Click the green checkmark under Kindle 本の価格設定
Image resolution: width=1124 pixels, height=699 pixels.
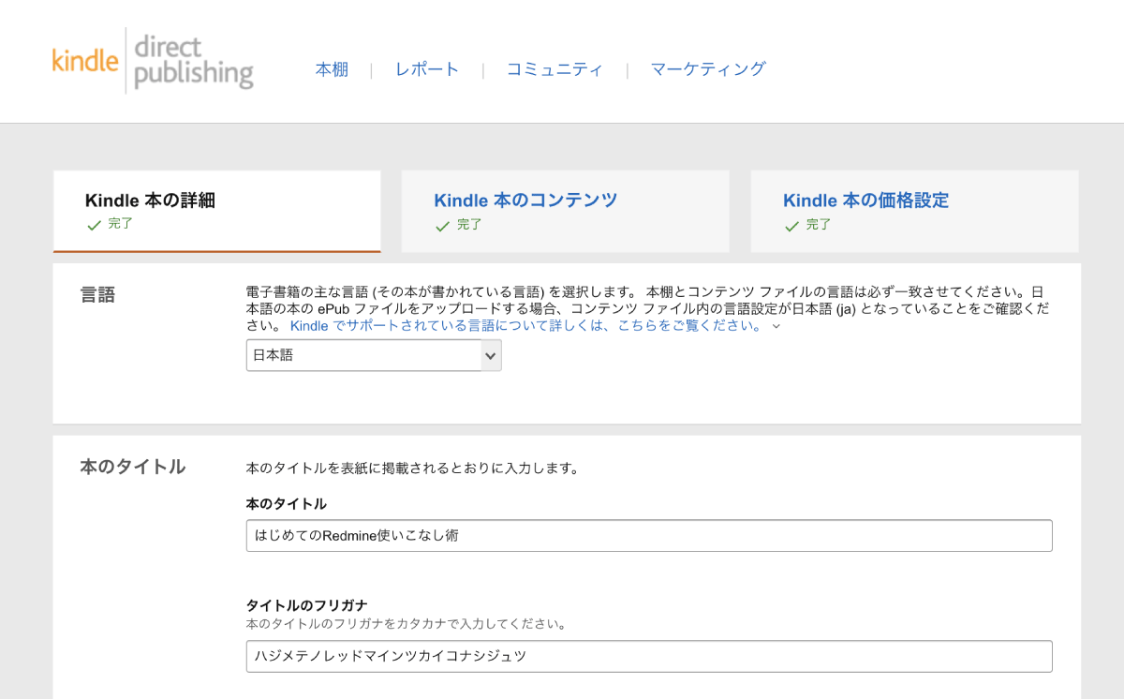pyautogui.click(x=791, y=226)
